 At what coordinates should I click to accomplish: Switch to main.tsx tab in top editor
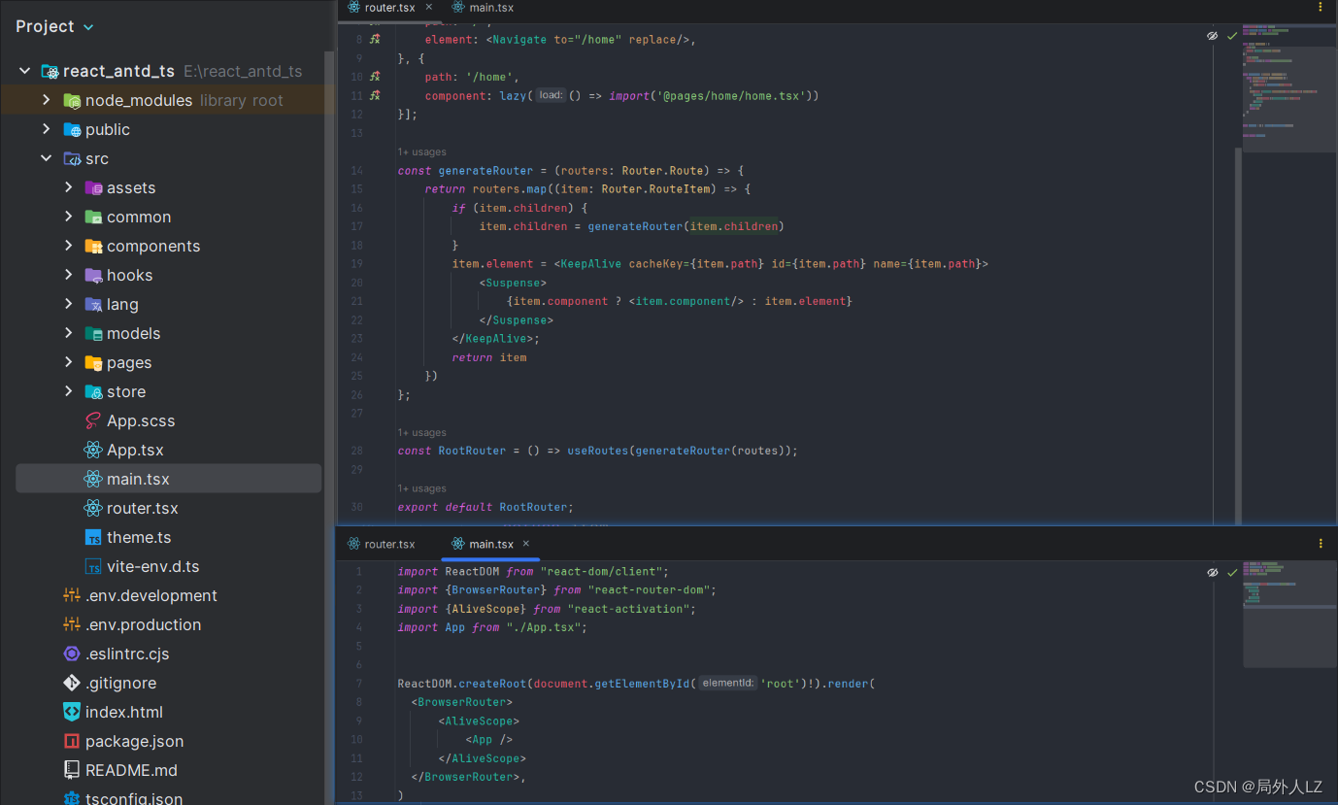click(491, 8)
